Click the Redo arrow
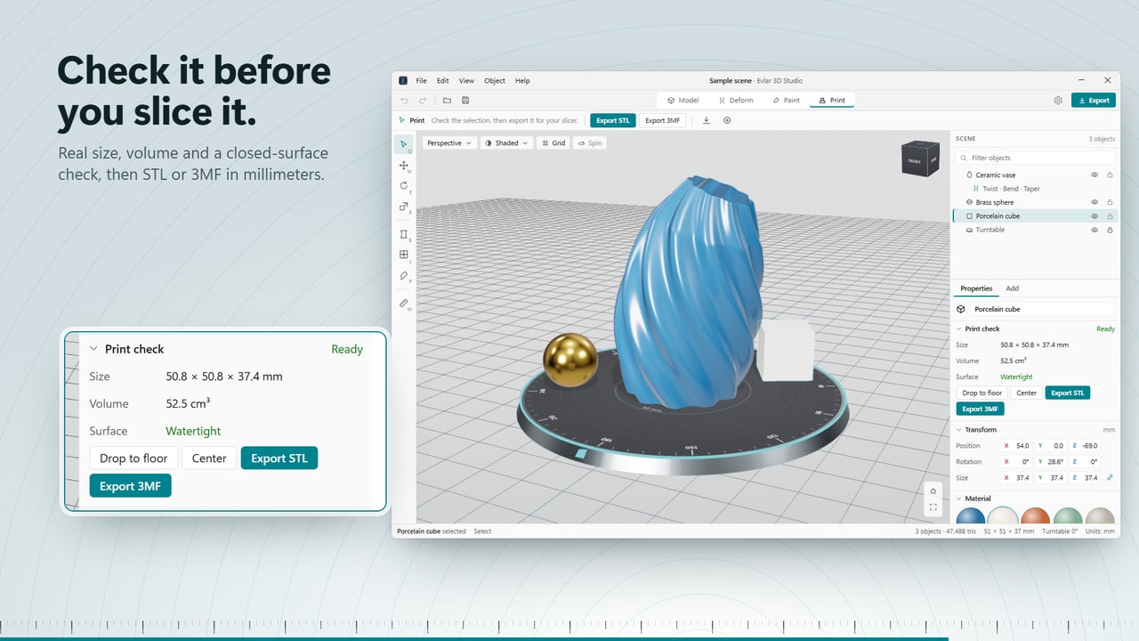Image resolution: width=1139 pixels, height=641 pixels. point(423,101)
